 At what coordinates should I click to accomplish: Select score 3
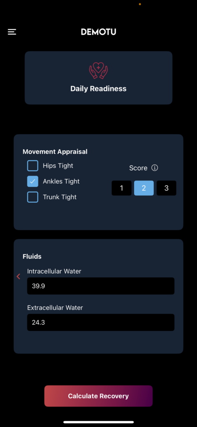point(167,188)
